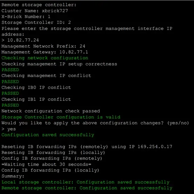Click 'Checking management IP setup correctness' text

59,64
